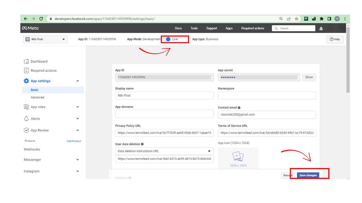Reload the page in browser

[x=41, y=19]
